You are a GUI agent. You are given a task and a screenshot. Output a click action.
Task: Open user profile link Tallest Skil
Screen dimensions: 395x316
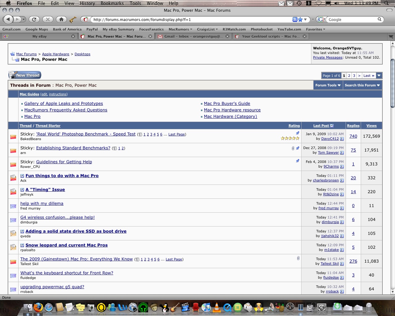pyautogui.click(x=330, y=264)
